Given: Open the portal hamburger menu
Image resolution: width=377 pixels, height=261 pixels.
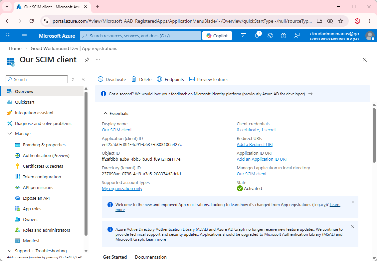Looking at the screenshot, I should coord(24,36).
